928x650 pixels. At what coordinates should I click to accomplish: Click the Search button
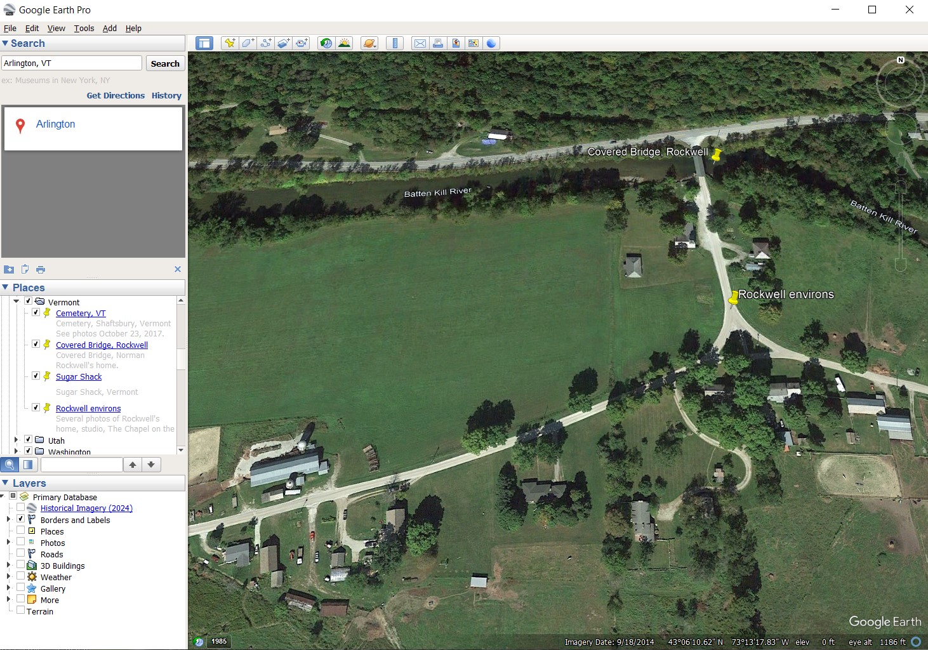[x=165, y=63]
